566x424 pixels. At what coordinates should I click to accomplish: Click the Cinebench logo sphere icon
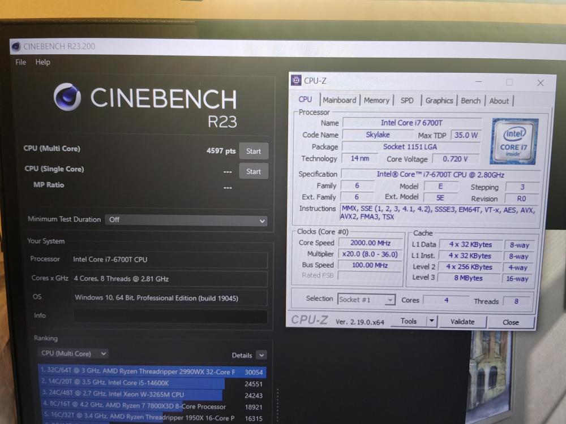tap(67, 97)
